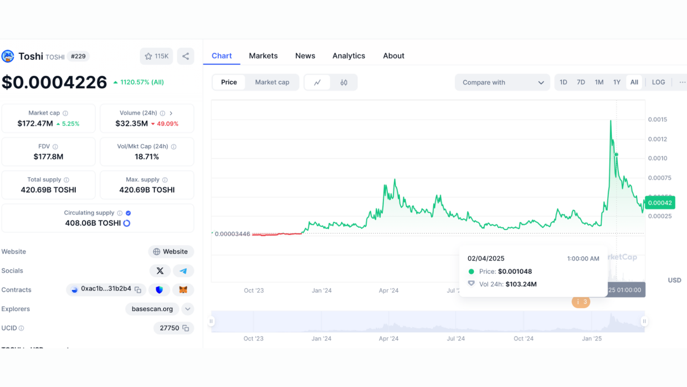Set chart range to 7D

[581, 82]
